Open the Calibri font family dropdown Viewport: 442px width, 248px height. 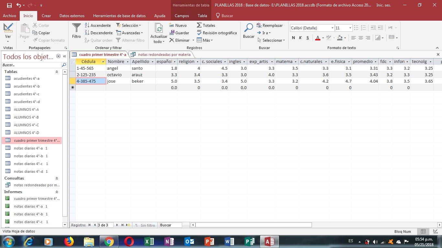(x=332, y=28)
